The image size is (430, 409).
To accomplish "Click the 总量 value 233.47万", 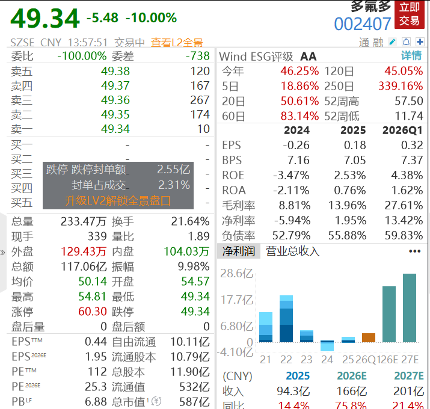I will pyautogui.click(x=84, y=221).
